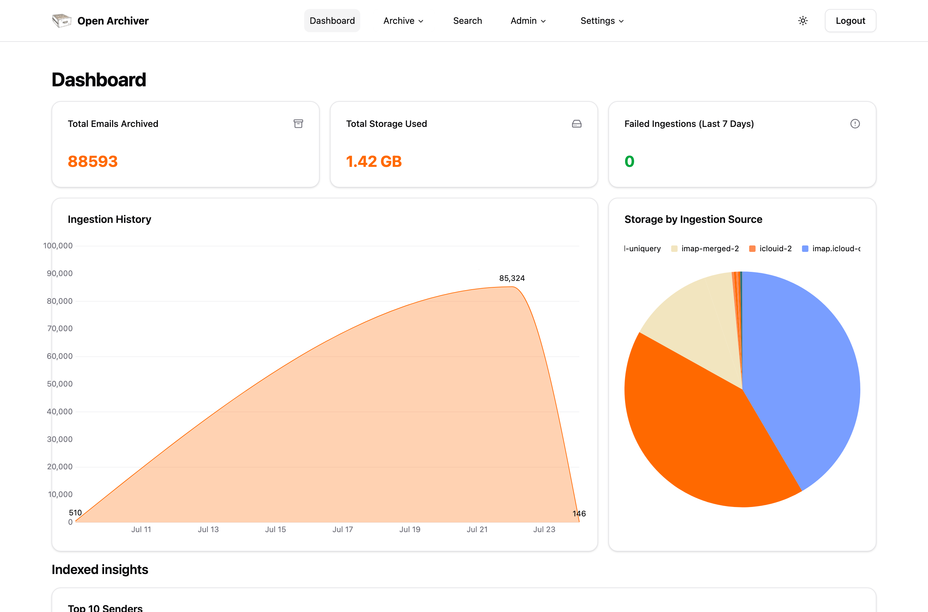Click the Jul 21 axis label
This screenshot has height=612, width=928.
point(477,529)
